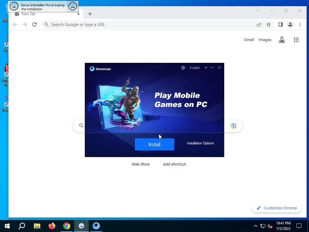
Task: Switch to Revo Uninstaller taskbar item
Action: [x=81, y=226]
